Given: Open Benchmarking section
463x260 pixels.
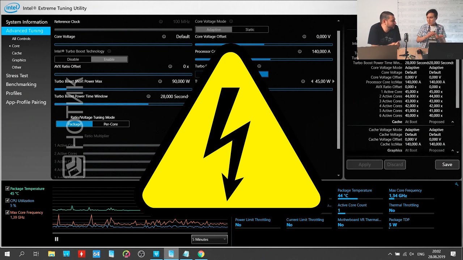Looking at the screenshot, I should [x=21, y=84].
